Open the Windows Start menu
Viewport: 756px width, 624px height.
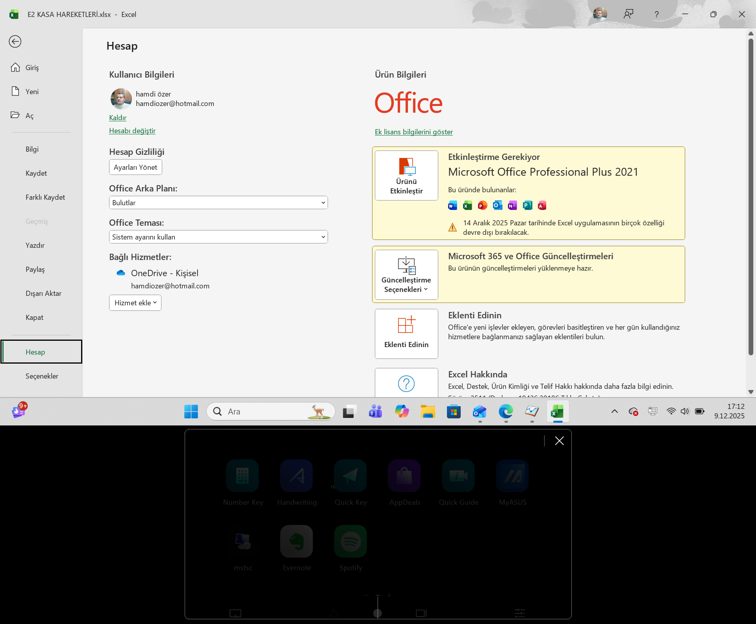[191, 412]
